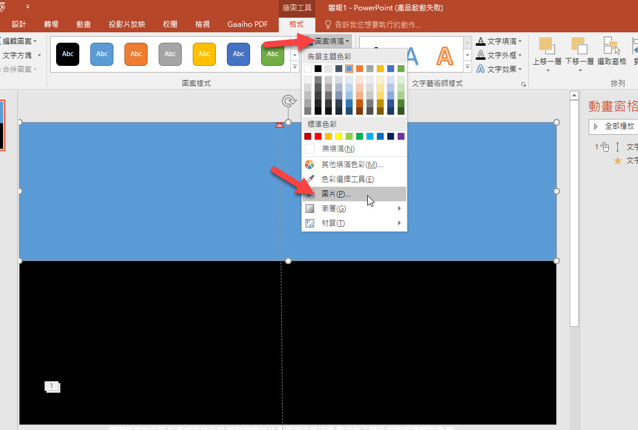Click the scroll up arrow of slide area
The width and height of the screenshot is (638, 430).
point(574,96)
